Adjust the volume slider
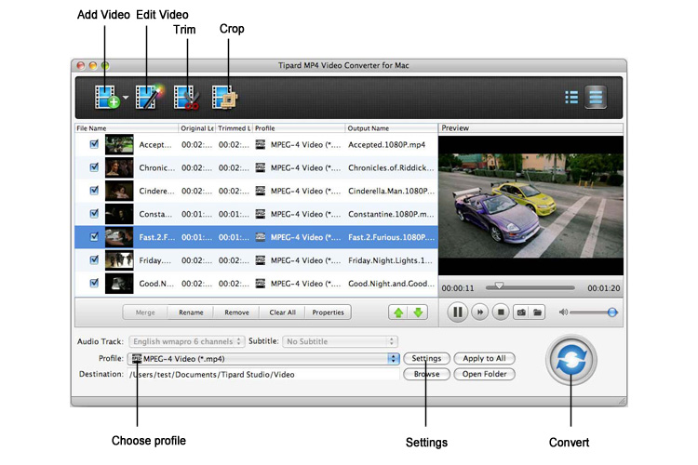The height and width of the screenshot is (465, 698). (593, 312)
